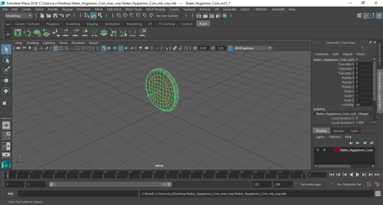Toggle visibility V of Stater_Hygiainon_Coin layer
The image size is (383, 205).
318,150
